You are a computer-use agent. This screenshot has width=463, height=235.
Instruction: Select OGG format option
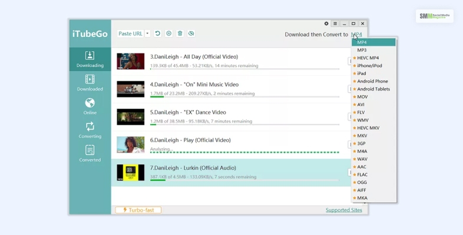374,182
